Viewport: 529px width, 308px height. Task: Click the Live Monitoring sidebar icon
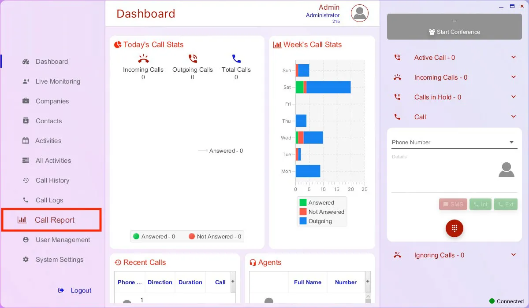26,81
